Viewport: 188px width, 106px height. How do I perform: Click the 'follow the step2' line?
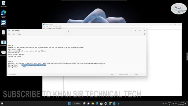[14, 56]
